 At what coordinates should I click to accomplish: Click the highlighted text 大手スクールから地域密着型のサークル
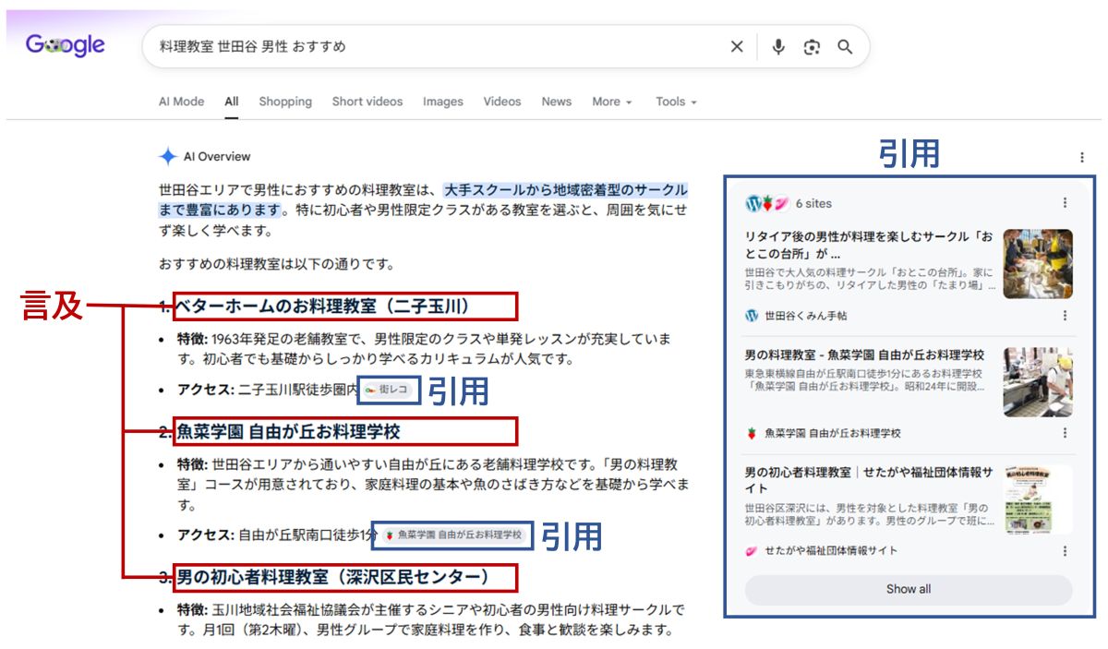[x=566, y=190]
